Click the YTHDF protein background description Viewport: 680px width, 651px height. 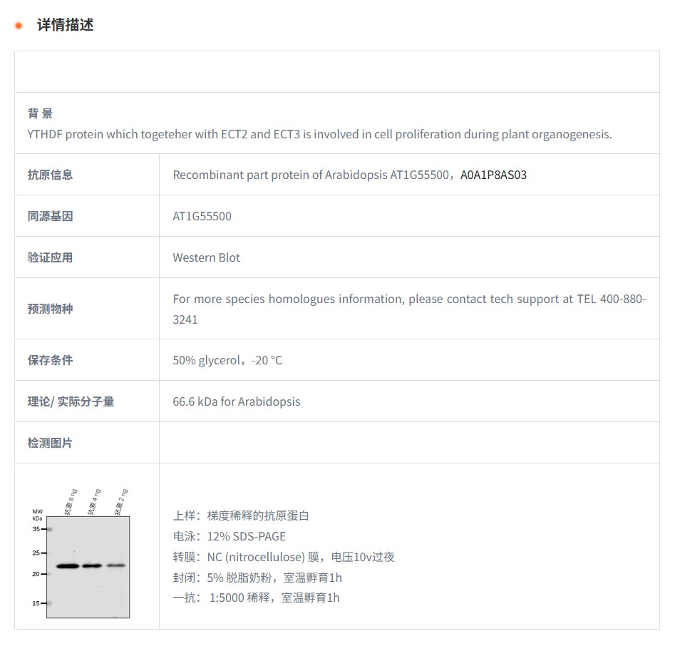319,134
